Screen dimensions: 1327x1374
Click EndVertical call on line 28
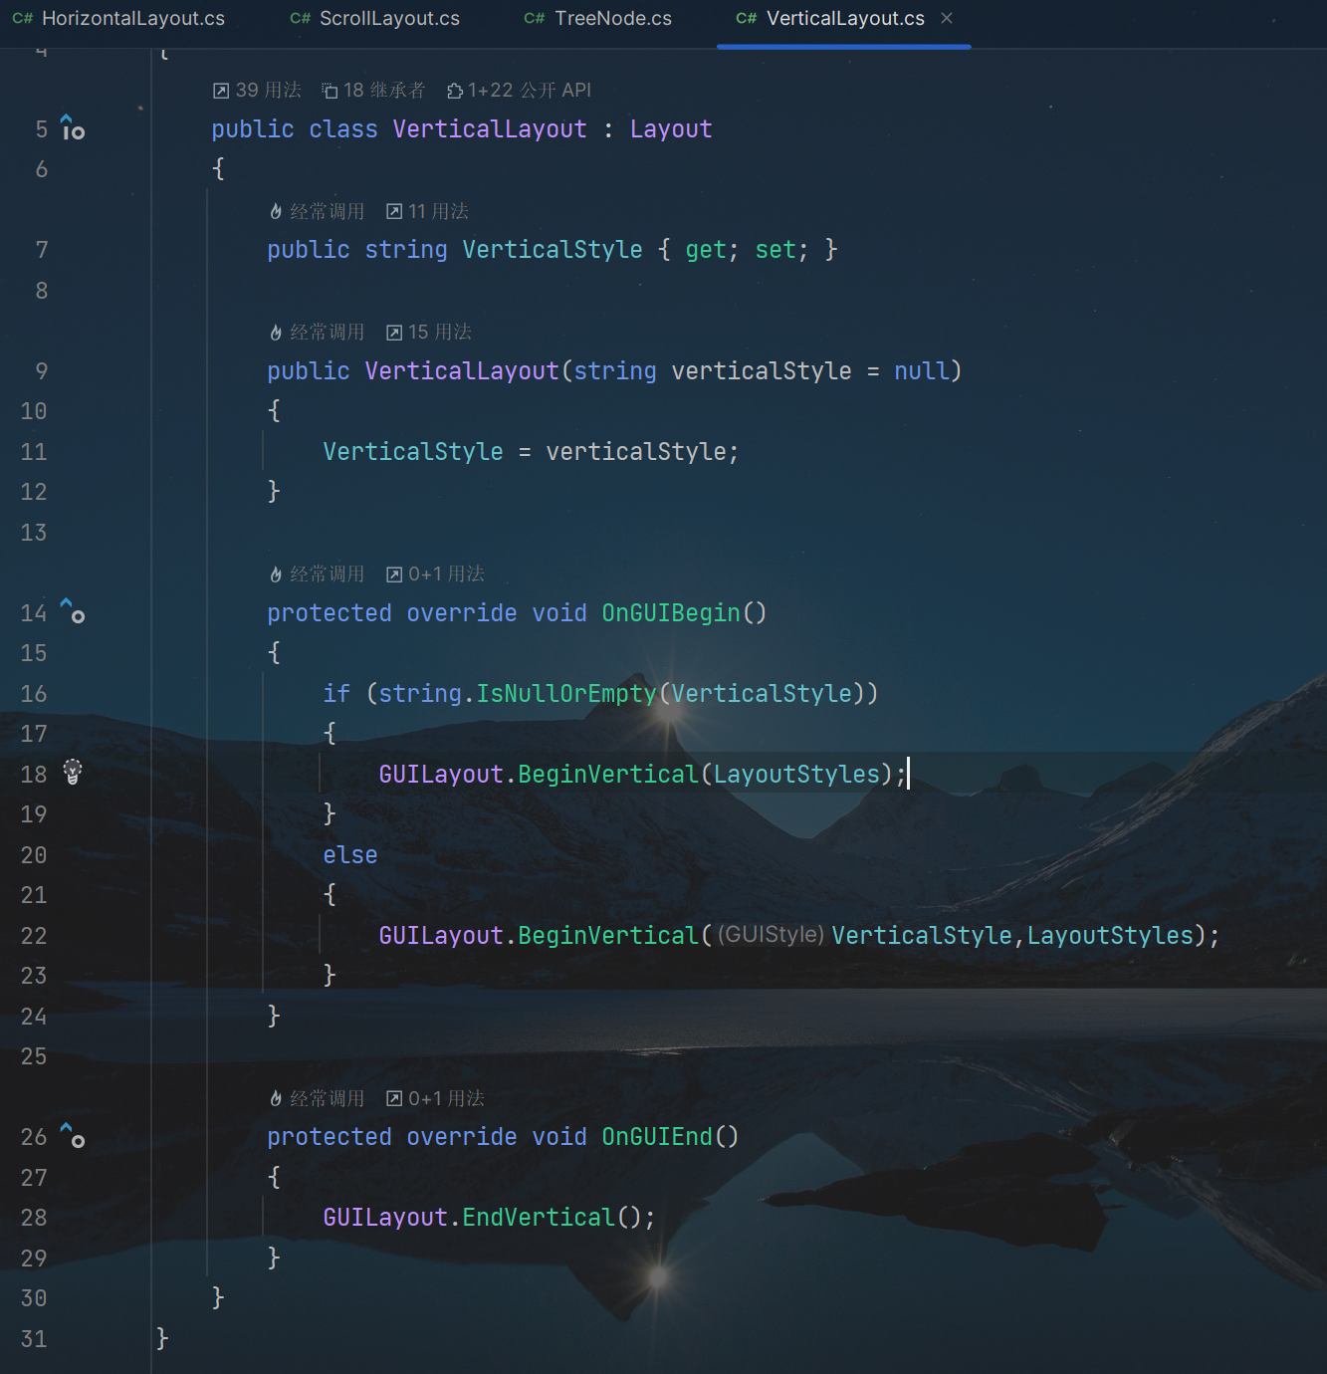coord(539,1218)
